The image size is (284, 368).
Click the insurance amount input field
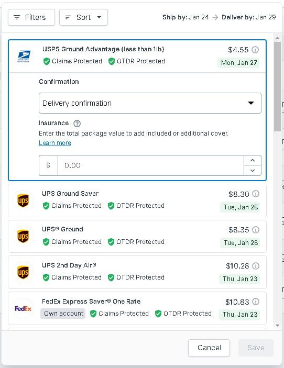pyautogui.click(x=150, y=165)
